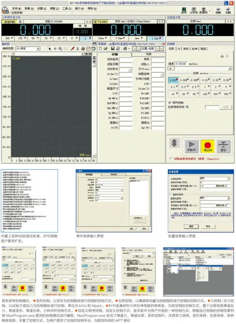Viewport: 236px width, 324px height.
Task: Select the crosshair tool in curve toolbar
Action: [55, 49]
